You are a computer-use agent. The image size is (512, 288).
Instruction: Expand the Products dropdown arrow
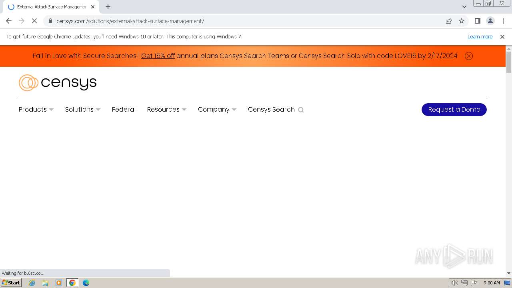[x=51, y=110]
